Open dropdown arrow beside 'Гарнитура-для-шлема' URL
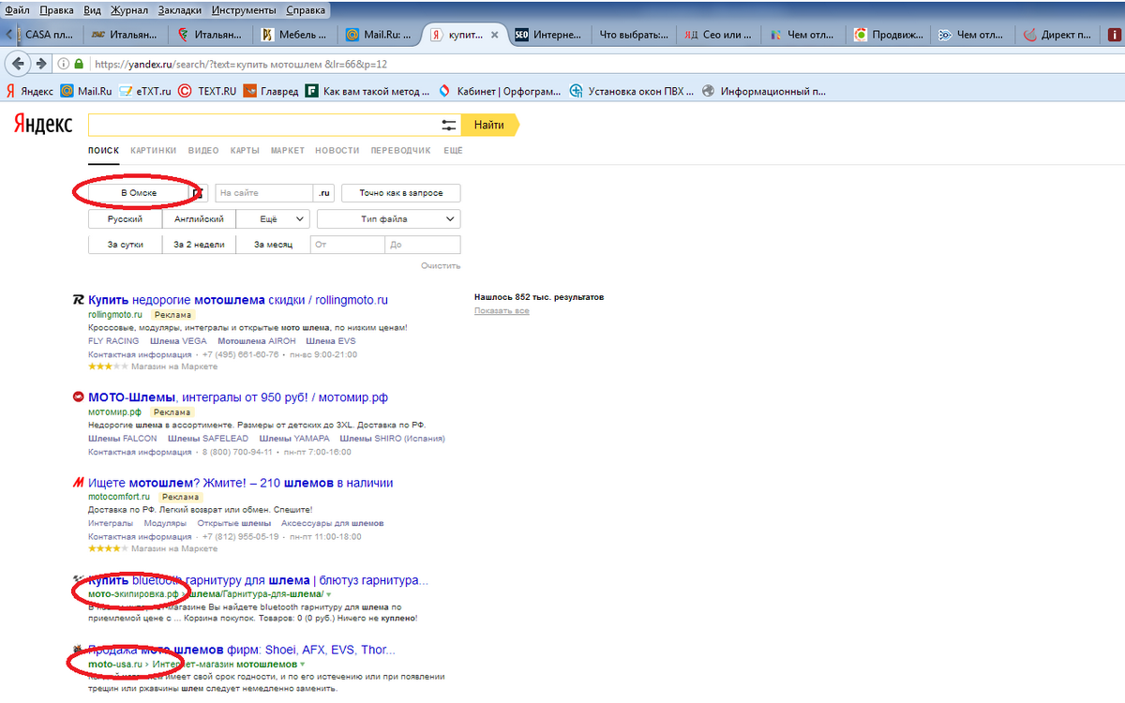The width and height of the screenshot is (1125, 703). coord(329,594)
